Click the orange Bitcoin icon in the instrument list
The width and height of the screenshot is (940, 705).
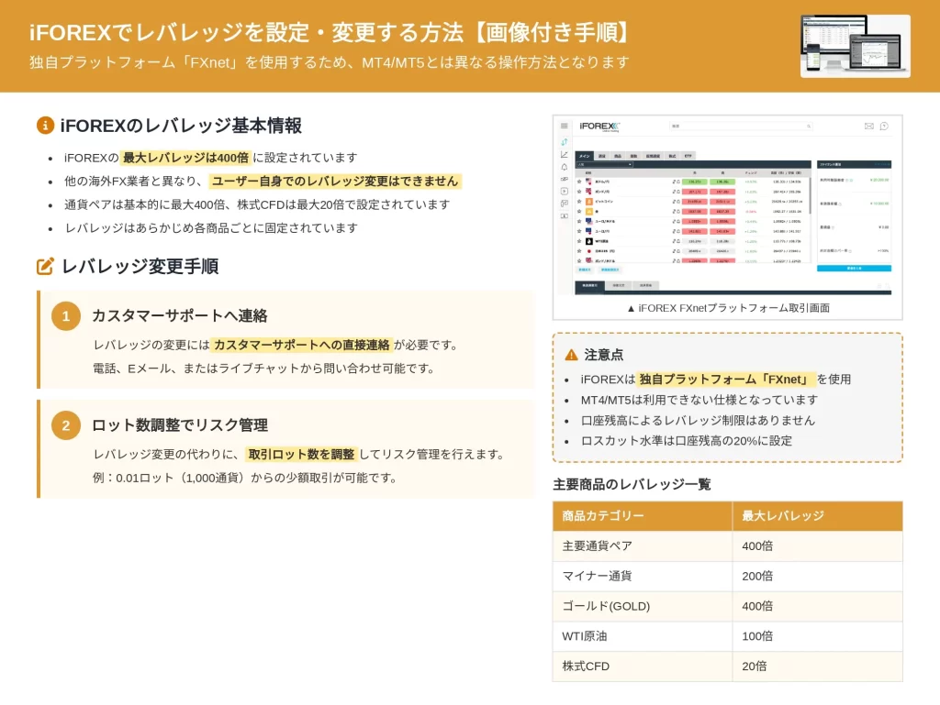point(588,202)
